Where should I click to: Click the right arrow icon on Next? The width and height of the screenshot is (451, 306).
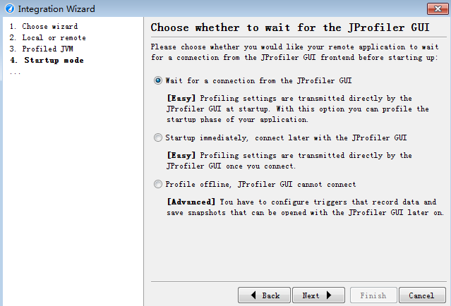[x=329, y=295]
